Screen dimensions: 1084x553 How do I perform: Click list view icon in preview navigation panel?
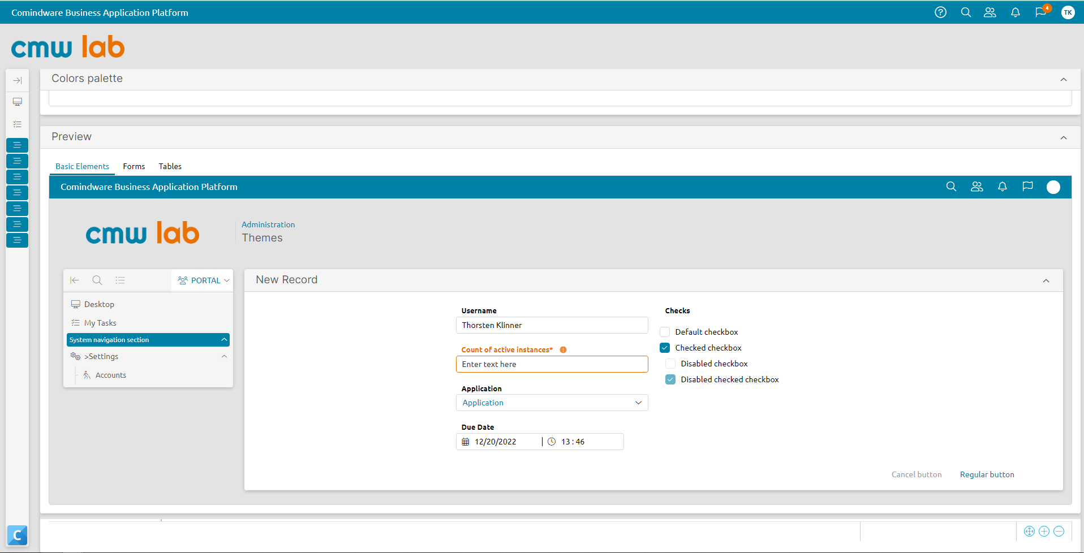click(120, 280)
